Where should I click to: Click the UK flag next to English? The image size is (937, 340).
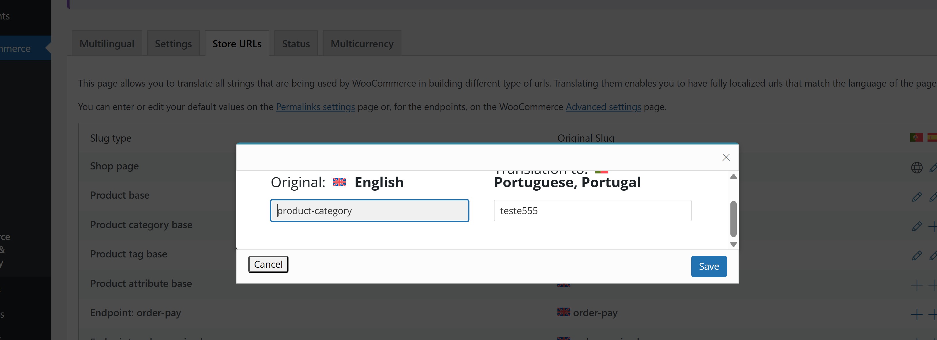[x=339, y=182]
